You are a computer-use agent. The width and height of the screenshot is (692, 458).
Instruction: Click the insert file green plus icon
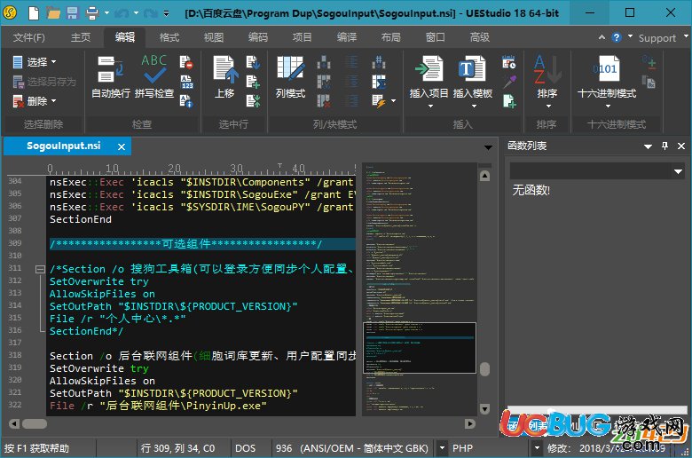pyautogui.click(x=509, y=101)
